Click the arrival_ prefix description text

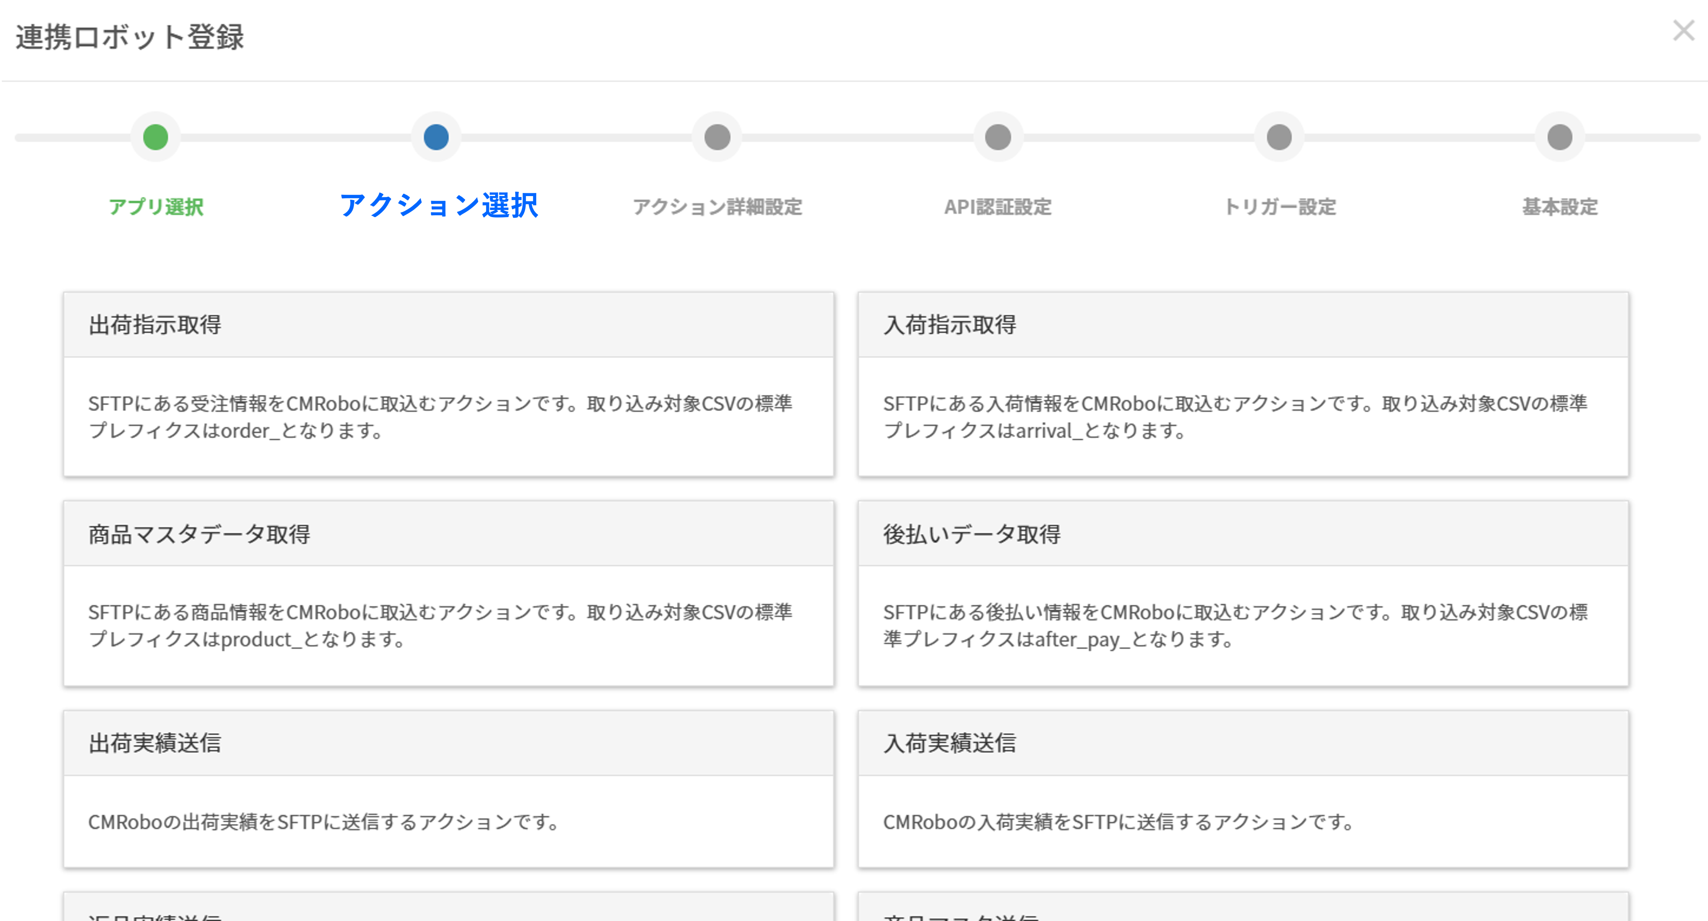(x=1235, y=417)
